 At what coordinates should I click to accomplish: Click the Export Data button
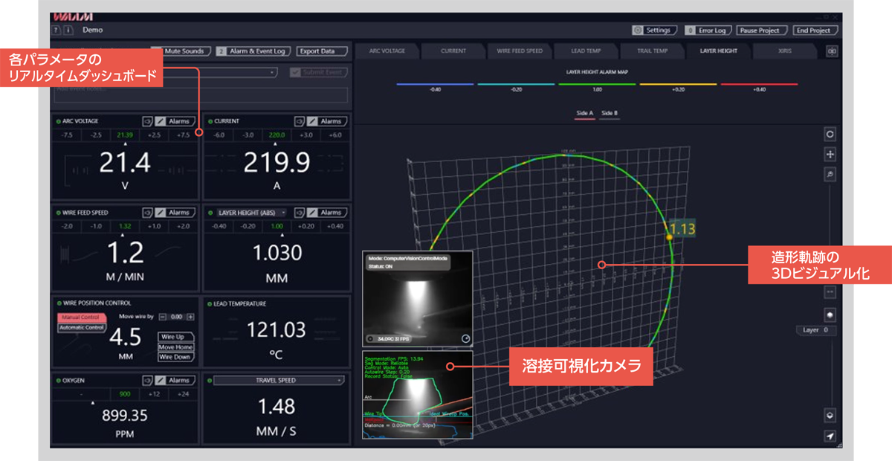point(322,51)
